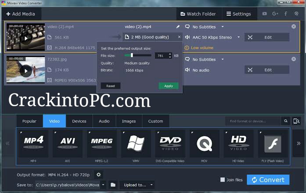Switch to the Video tab

pos(54,121)
